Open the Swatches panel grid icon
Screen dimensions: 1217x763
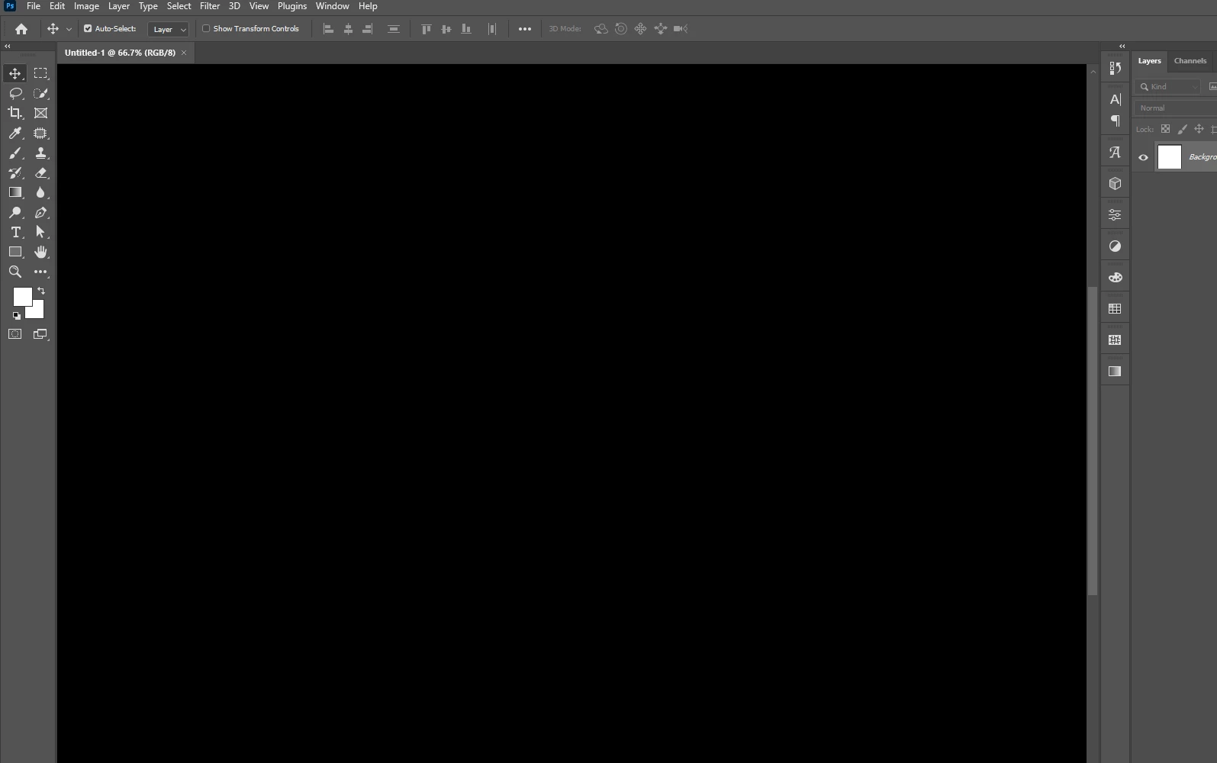[x=1115, y=309]
